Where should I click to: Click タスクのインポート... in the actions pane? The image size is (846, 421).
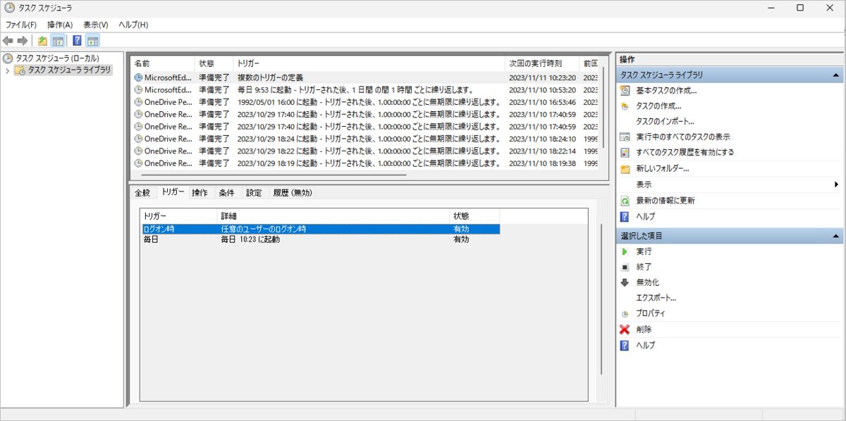tap(665, 121)
